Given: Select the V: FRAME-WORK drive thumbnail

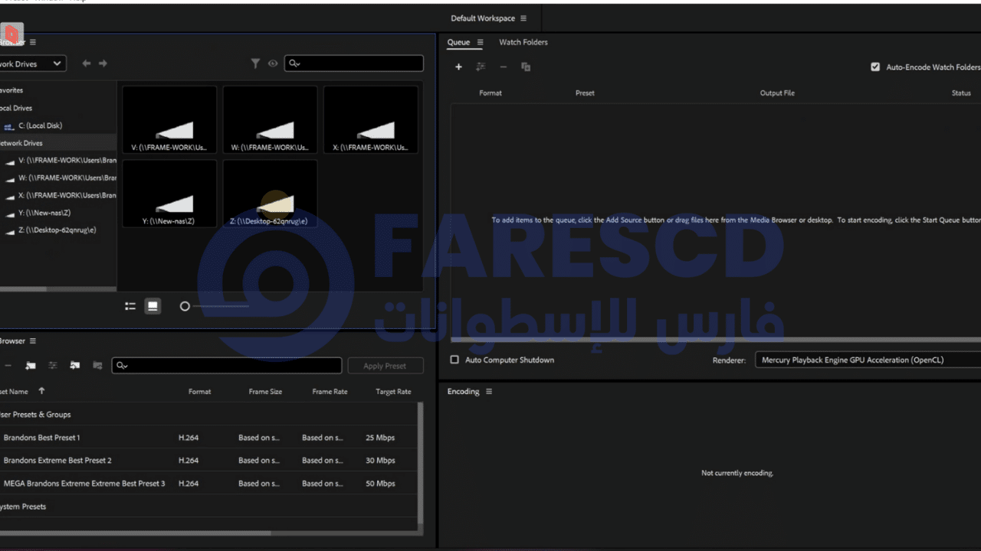Looking at the screenshot, I should [x=169, y=119].
